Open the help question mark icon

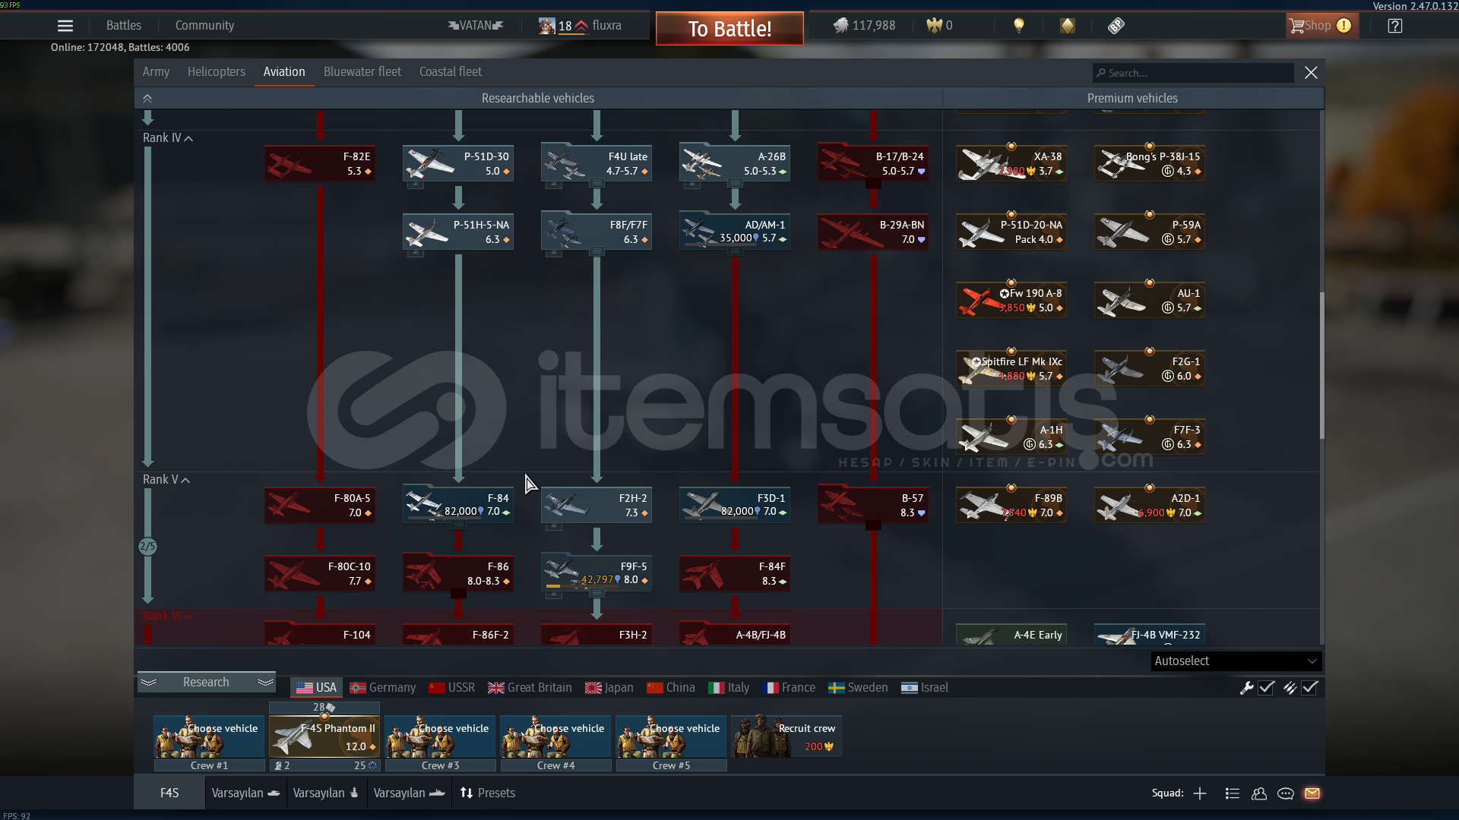(1395, 26)
